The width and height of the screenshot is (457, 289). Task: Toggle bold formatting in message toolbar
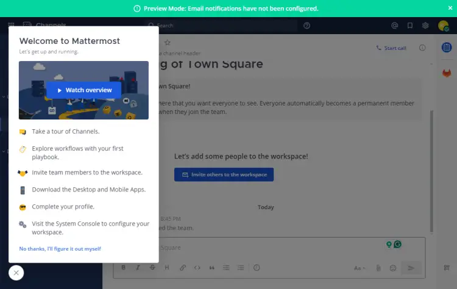[x=123, y=268]
